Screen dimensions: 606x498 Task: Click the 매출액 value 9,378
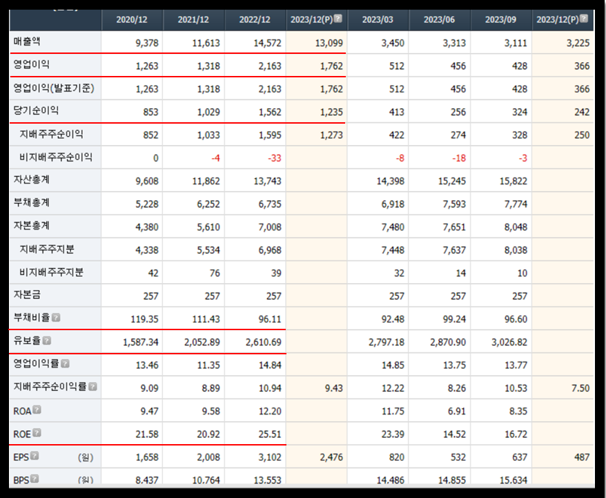pyautogui.click(x=147, y=43)
